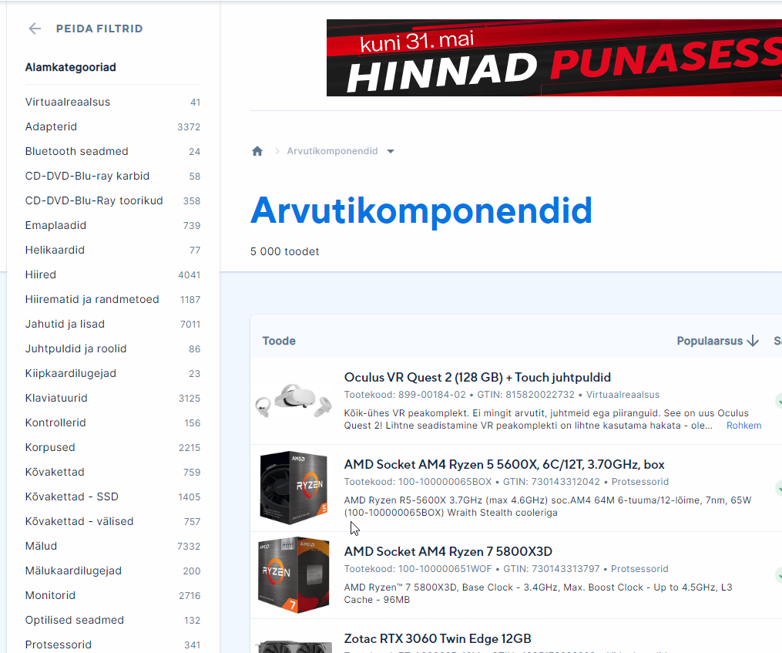The image size is (782, 653).
Task: Open Zotac RTX 3060 Twin Edge title
Action: 438,638
